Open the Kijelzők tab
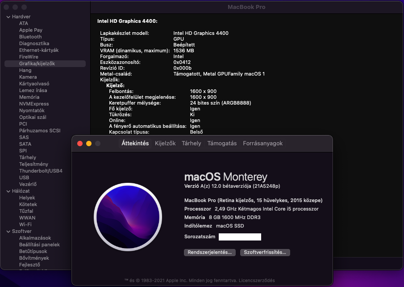The width and height of the screenshot is (404, 287). tap(165, 143)
